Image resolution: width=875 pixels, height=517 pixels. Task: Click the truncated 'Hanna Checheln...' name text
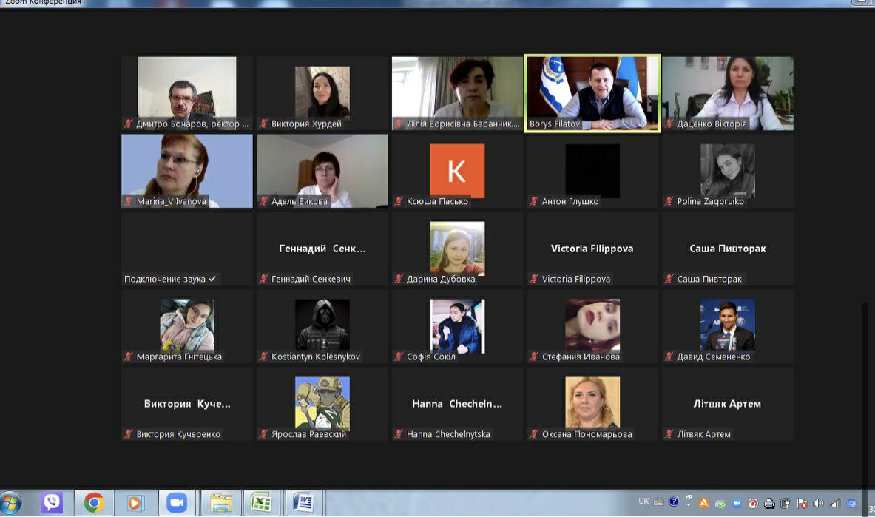(x=457, y=404)
